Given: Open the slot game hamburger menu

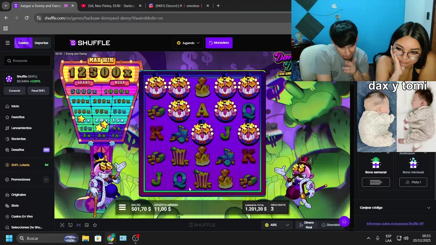Looking at the screenshot, I should [x=122, y=208].
